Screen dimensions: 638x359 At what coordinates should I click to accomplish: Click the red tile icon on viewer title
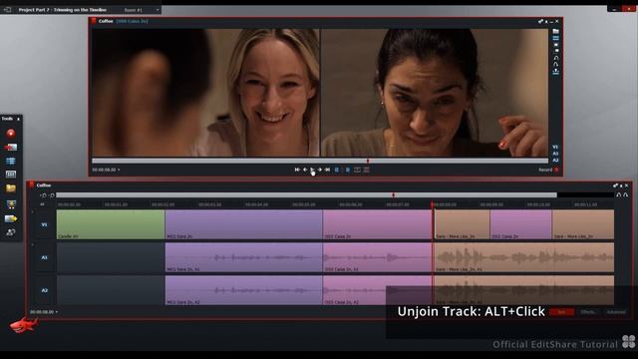(x=94, y=21)
